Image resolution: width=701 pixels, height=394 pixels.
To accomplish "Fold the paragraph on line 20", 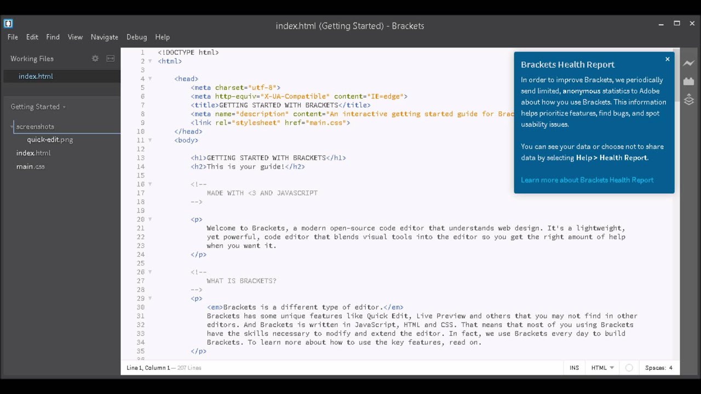I will (x=150, y=219).
